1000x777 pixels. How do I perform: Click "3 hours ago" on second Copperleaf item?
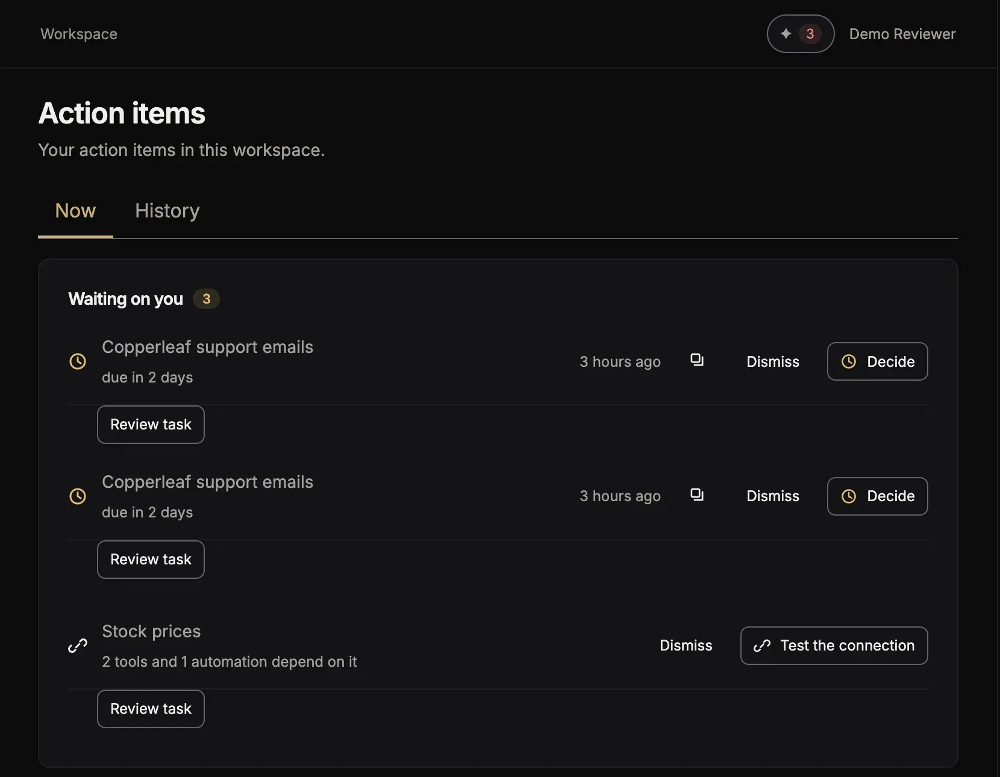tap(620, 496)
